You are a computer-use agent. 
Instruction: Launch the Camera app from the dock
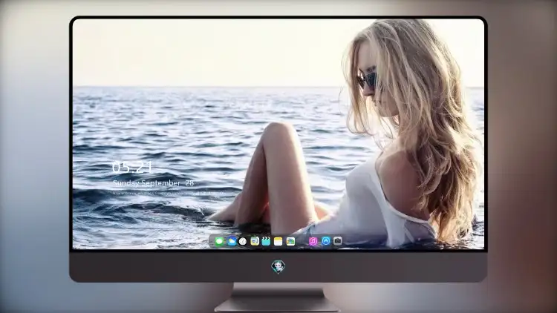[x=338, y=241]
